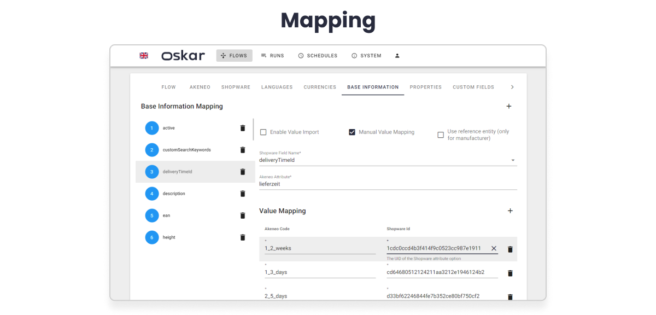Uncheck Manual Value Mapping
This screenshot has height=315, width=656.
click(352, 132)
